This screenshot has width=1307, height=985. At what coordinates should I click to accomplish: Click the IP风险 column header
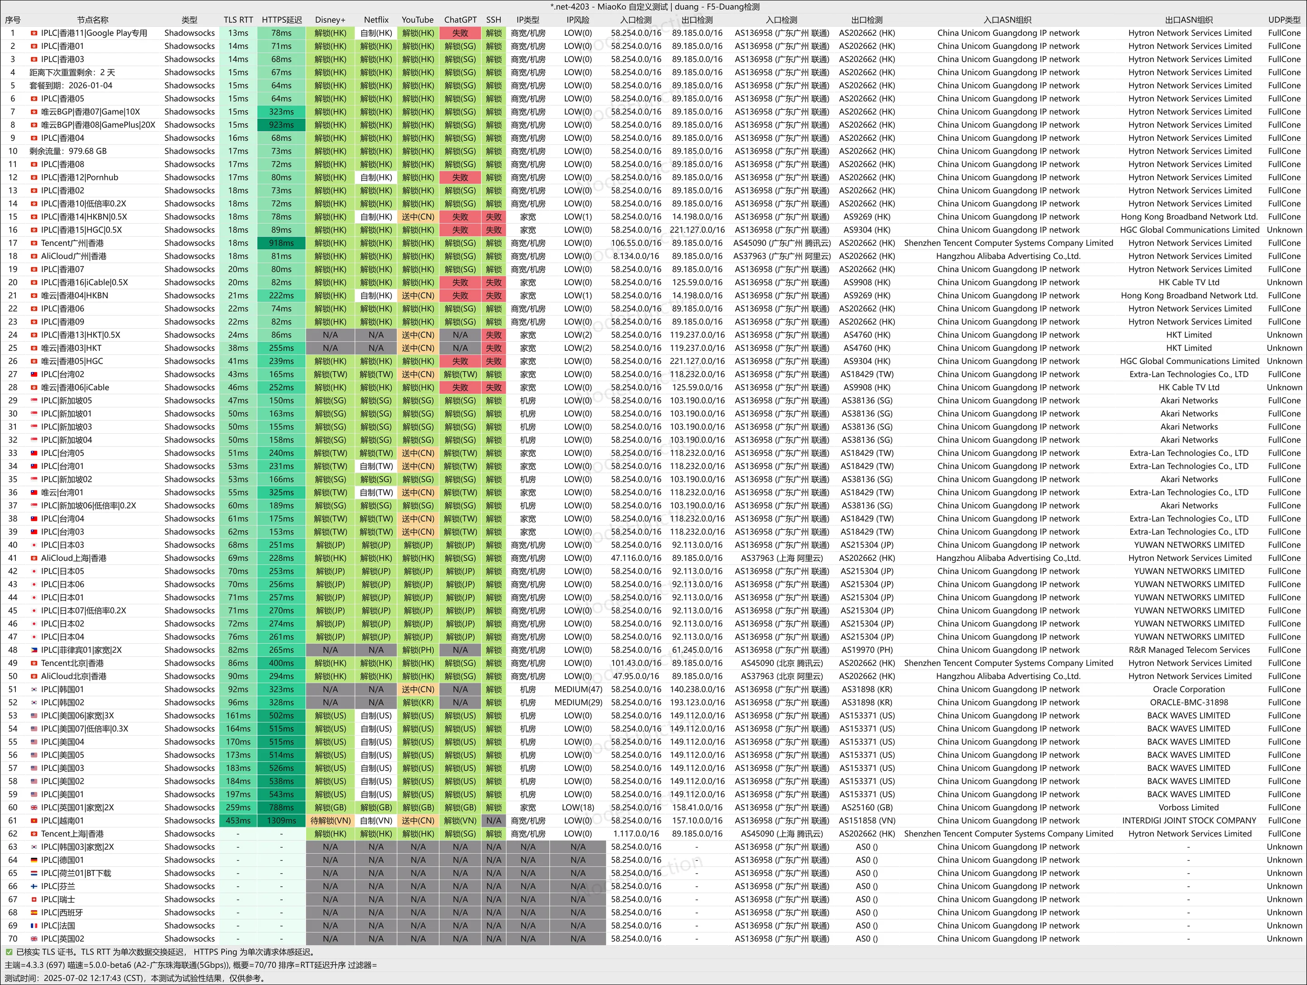point(578,20)
